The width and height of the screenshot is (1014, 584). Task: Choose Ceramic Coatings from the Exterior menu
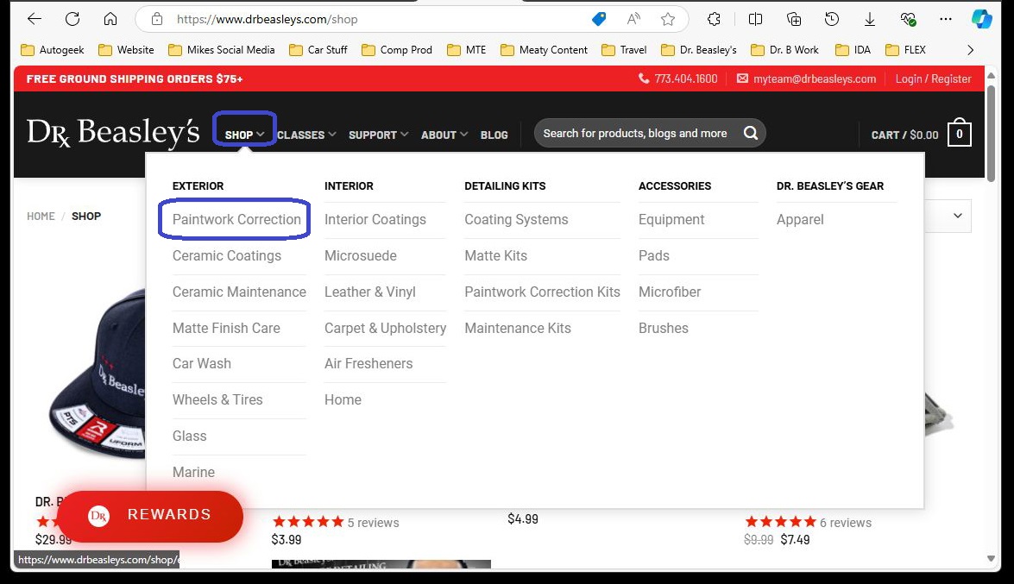pos(227,255)
